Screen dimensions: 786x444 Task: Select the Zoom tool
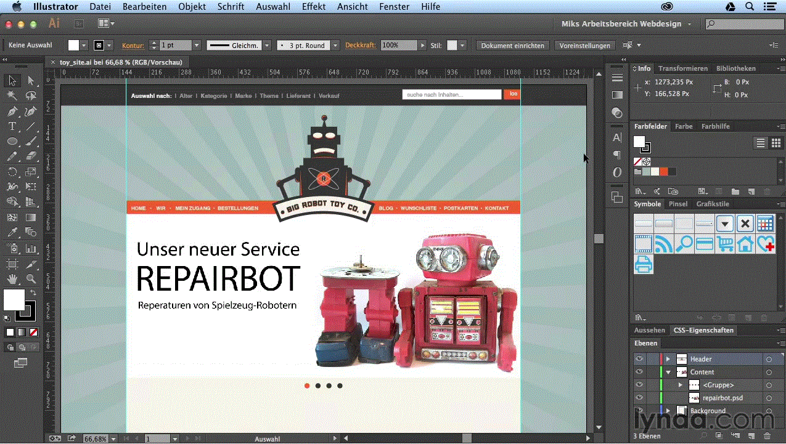coord(31,279)
